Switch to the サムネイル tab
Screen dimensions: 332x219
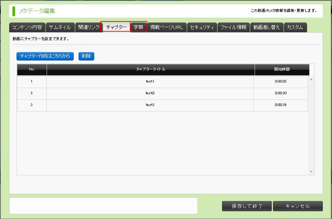[x=60, y=27]
